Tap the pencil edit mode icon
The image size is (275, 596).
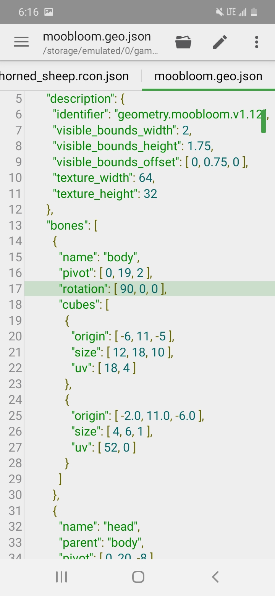click(x=220, y=42)
